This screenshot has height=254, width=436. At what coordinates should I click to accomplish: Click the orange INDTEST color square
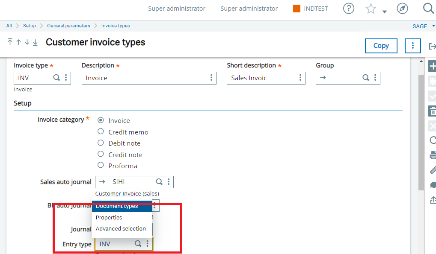point(297,9)
